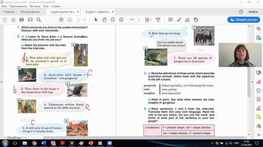The width and height of the screenshot is (263, 147).
Task: Click the vertical scrollbar thumb
Action: coord(249,82)
